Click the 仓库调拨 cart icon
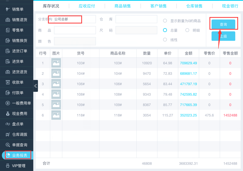Viewport: 243px width, 171px height. (8, 134)
